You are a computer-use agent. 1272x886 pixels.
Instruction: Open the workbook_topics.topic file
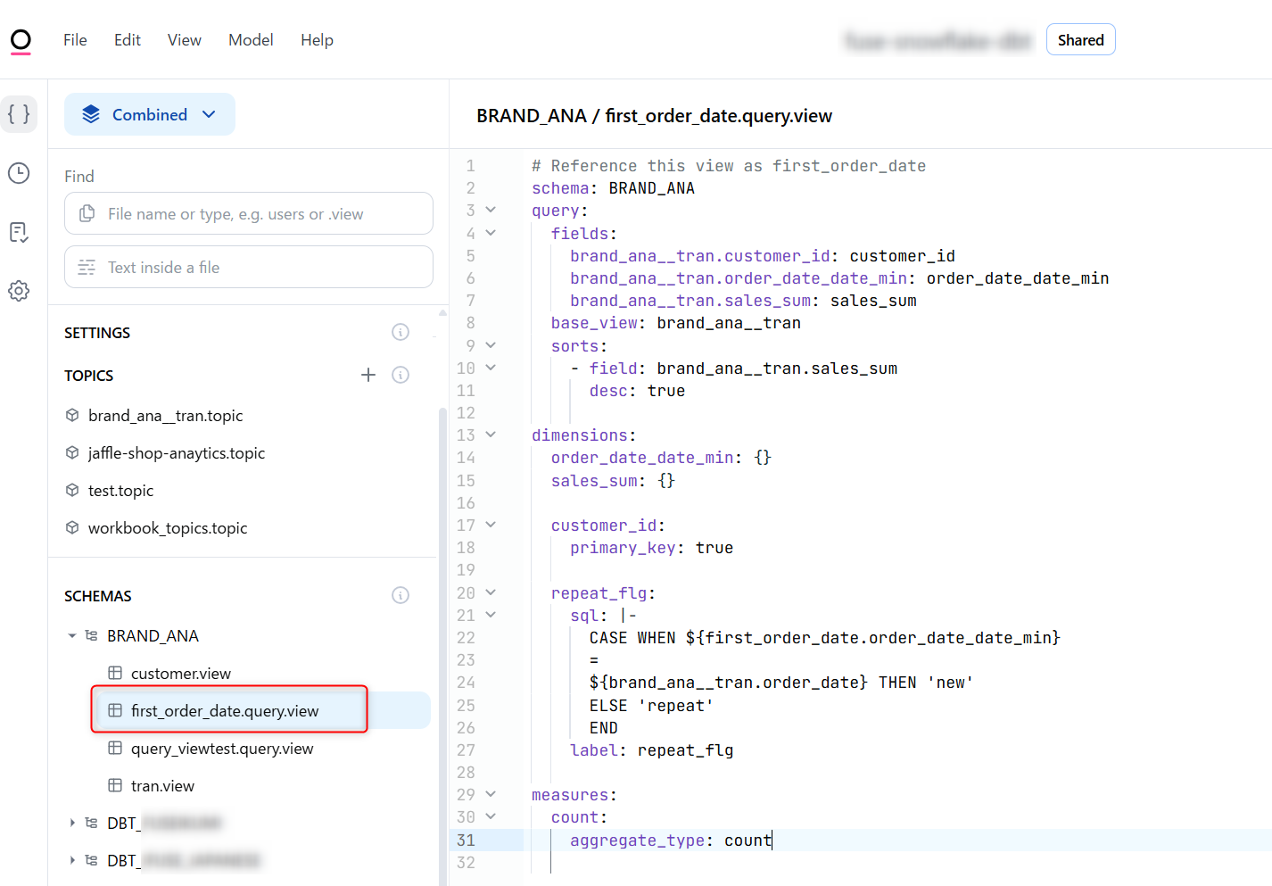click(168, 527)
